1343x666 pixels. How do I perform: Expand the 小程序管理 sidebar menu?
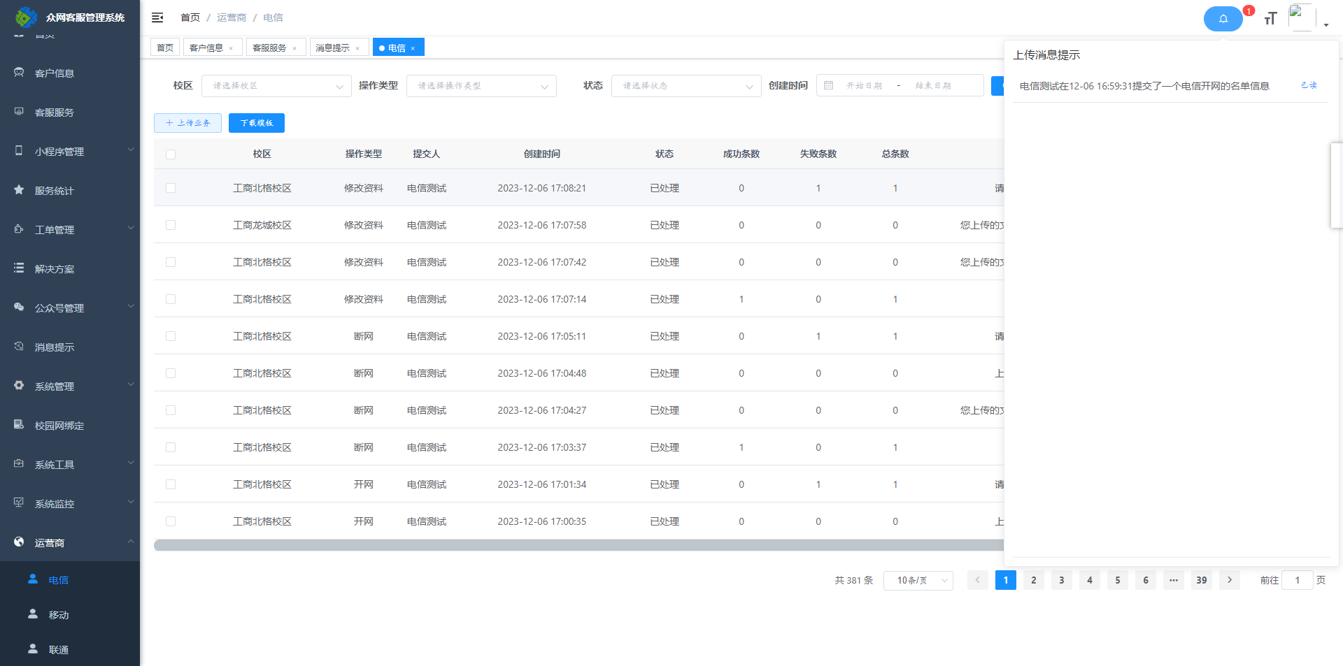[130, 150]
